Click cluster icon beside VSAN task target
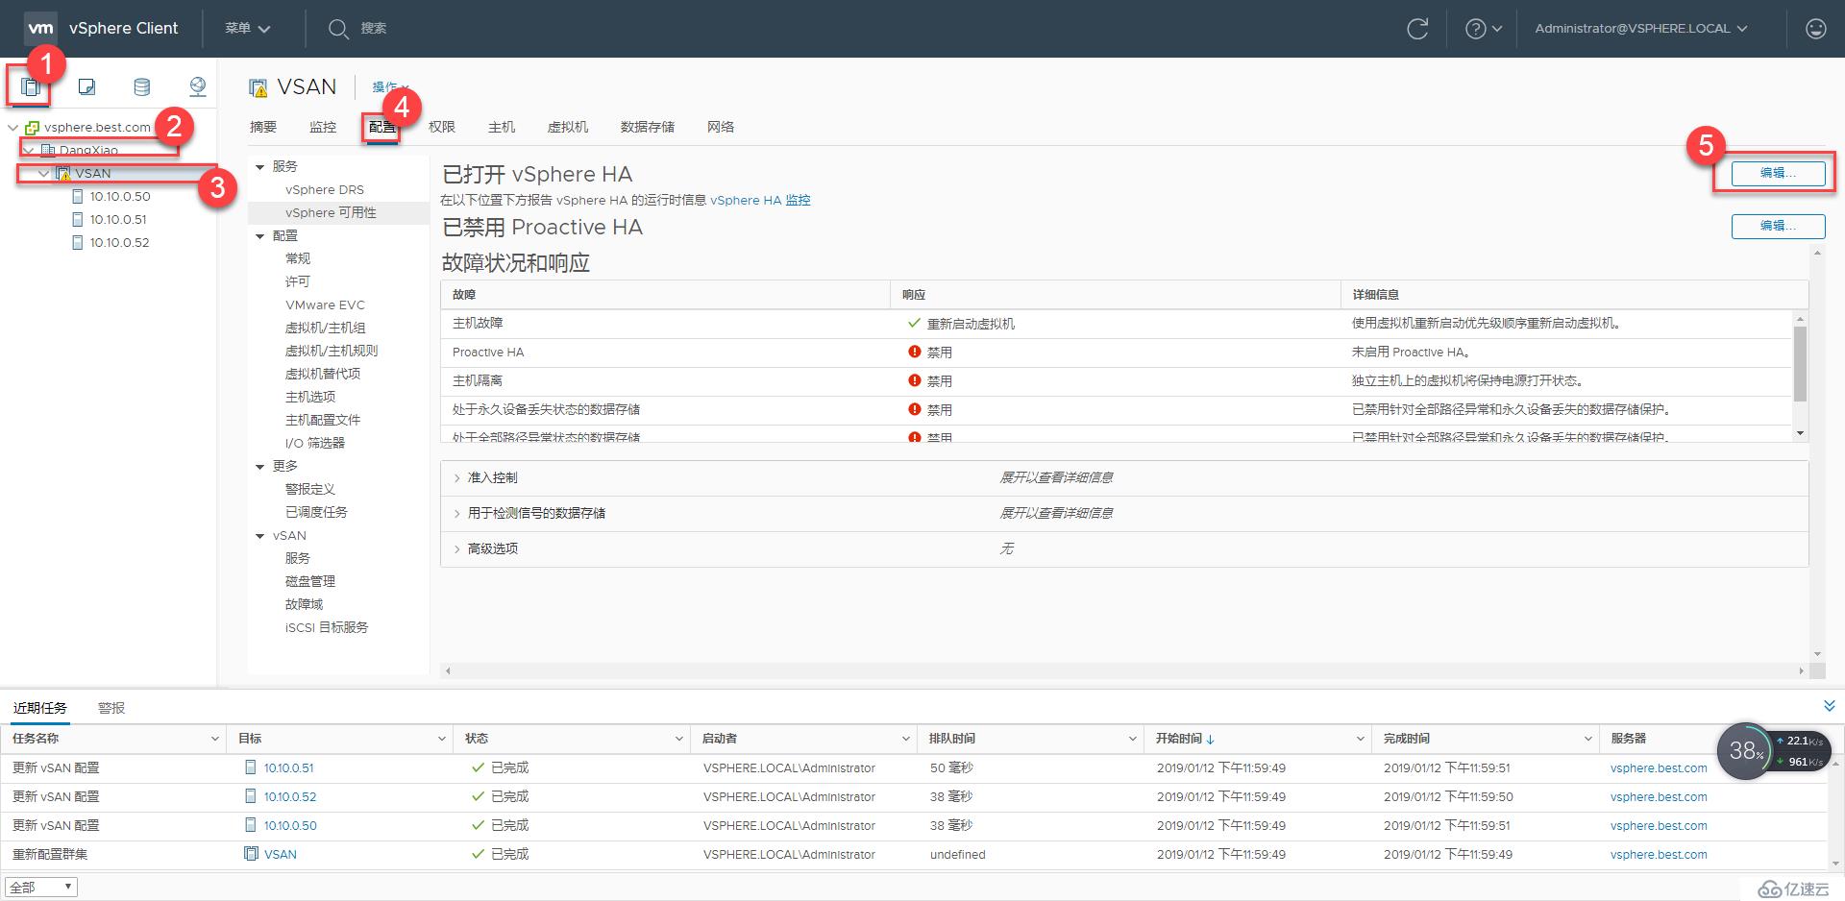The height and width of the screenshot is (901, 1845). (251, 854)
